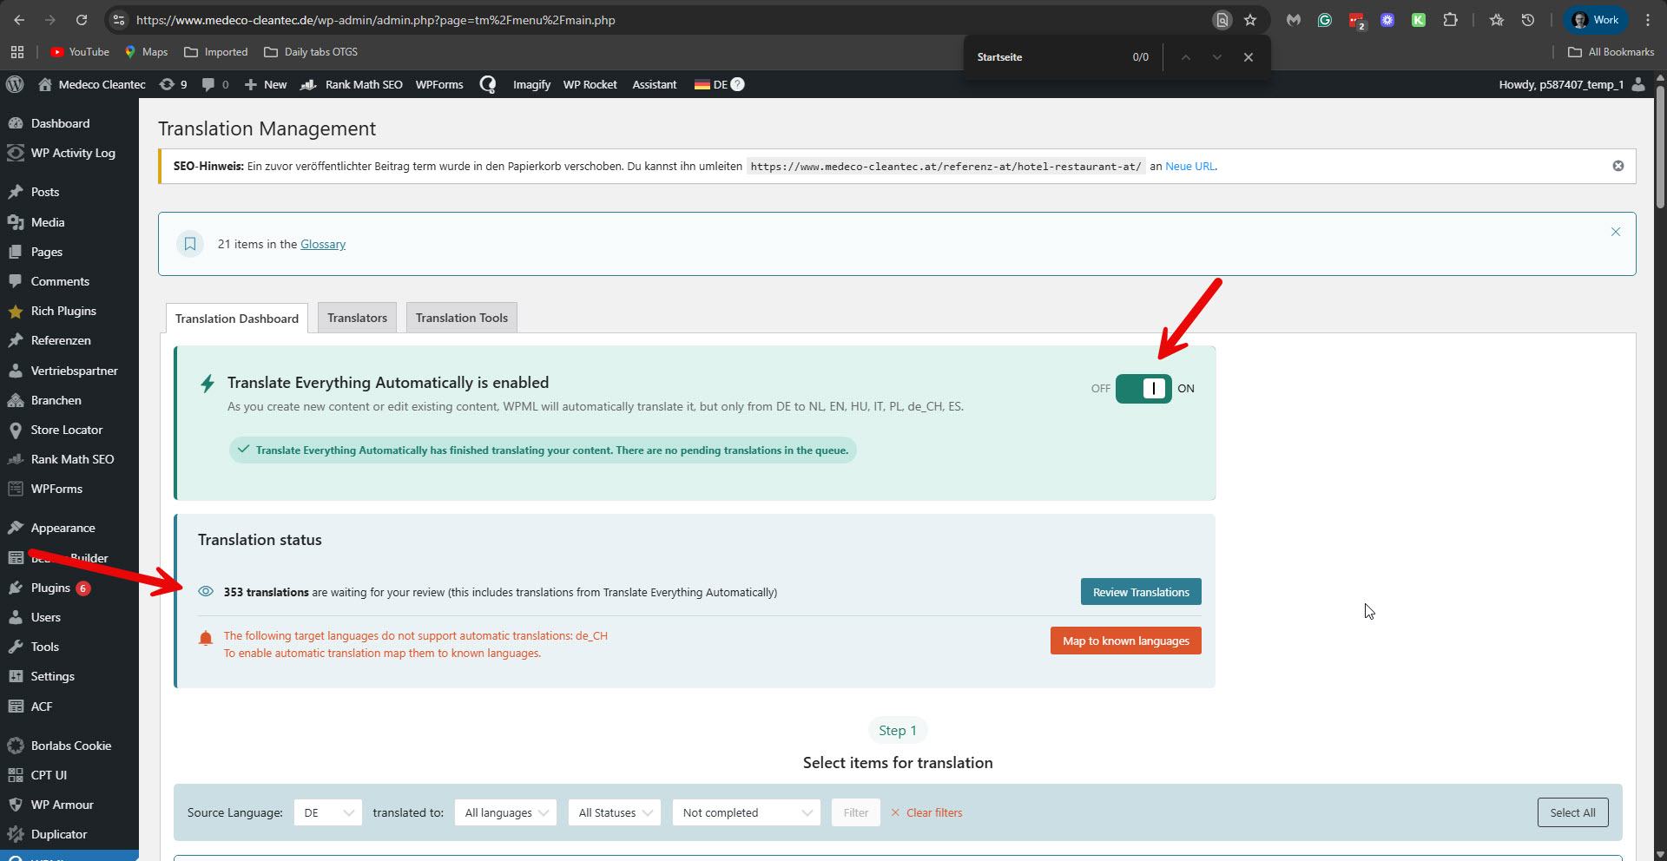
Task: Click Settings sidebar icon
Action: coord(16,676)
